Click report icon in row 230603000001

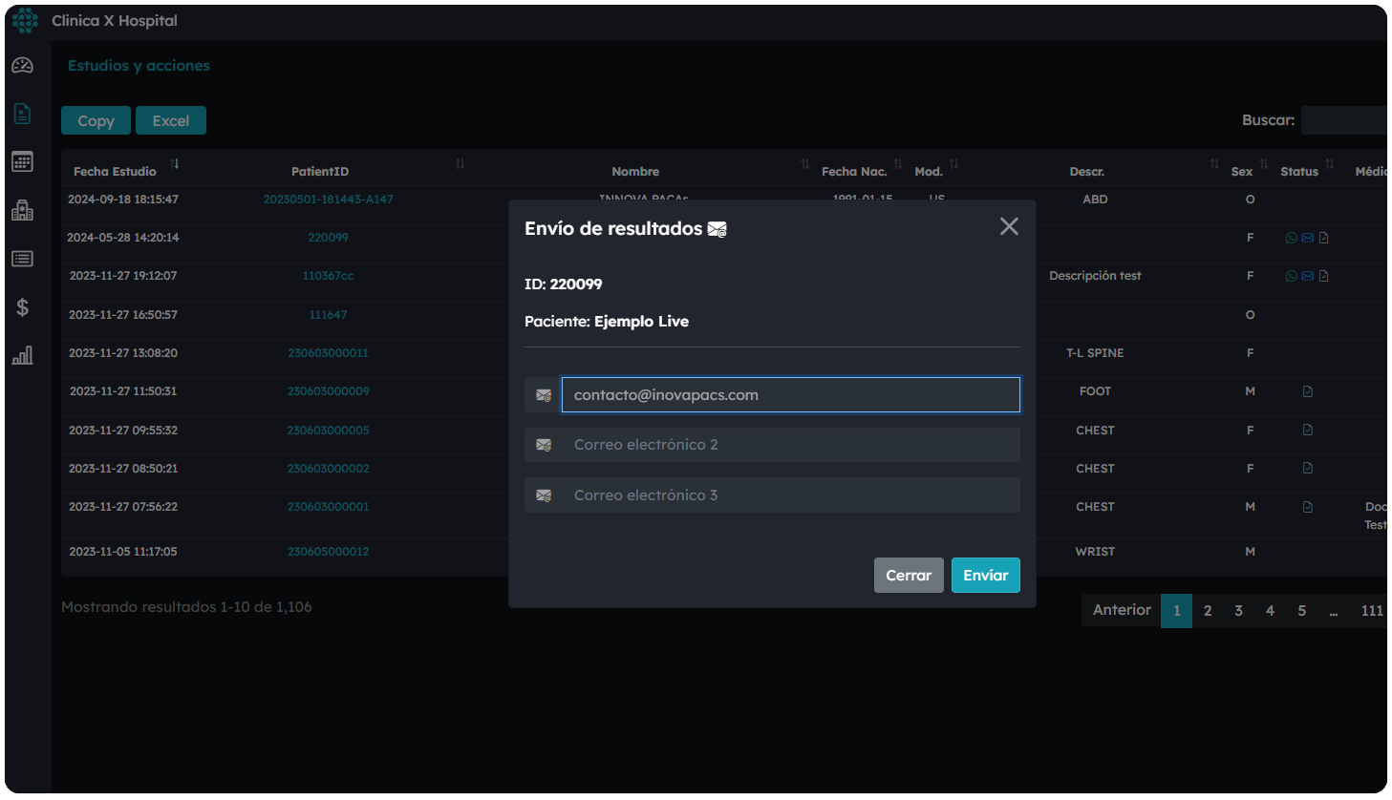tap(1308, 507)
